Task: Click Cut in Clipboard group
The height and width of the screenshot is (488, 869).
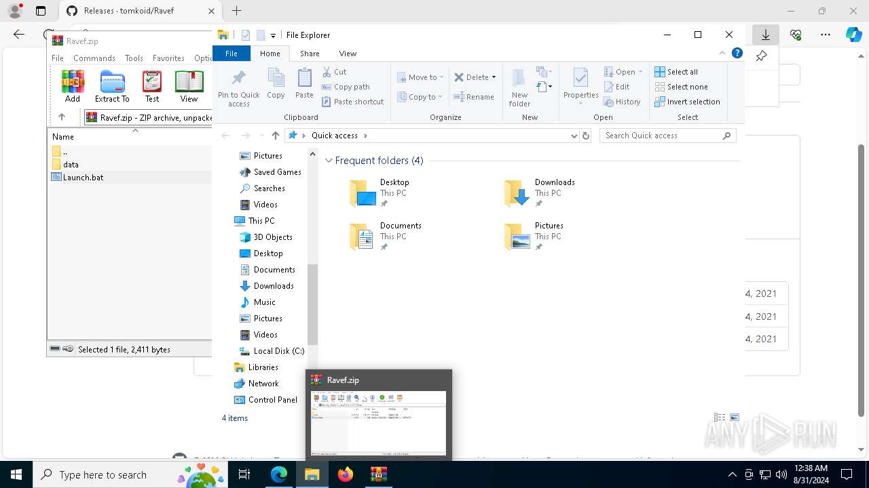Action: (x=334, y=72)
